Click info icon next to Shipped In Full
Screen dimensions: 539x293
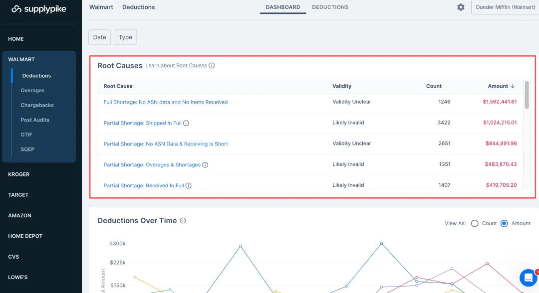click(x=186, y=123)
